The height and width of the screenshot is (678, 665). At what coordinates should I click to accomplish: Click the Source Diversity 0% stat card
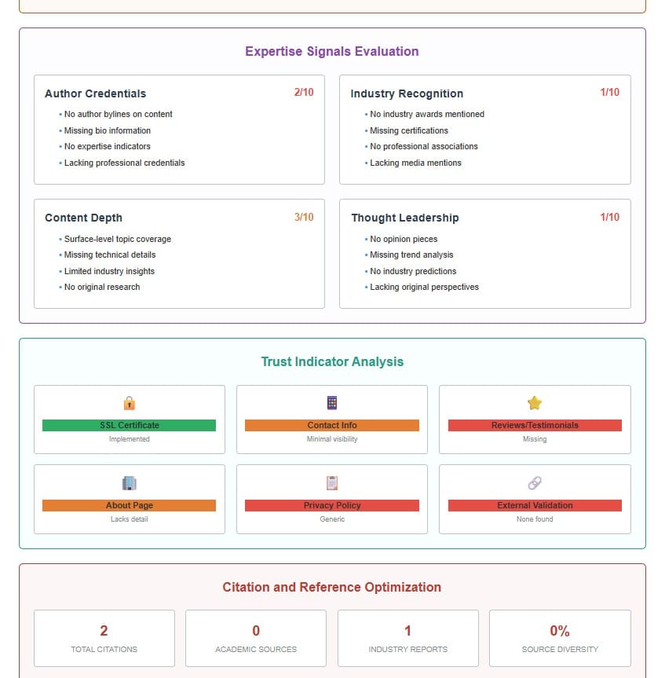coord(560,638)
